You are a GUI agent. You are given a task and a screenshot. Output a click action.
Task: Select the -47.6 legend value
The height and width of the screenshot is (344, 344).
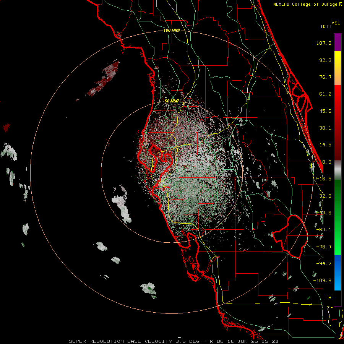324,213
